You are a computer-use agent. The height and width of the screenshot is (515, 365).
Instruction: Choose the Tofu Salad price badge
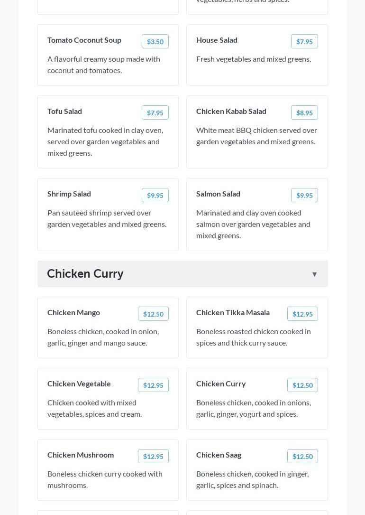coord(155,113)
